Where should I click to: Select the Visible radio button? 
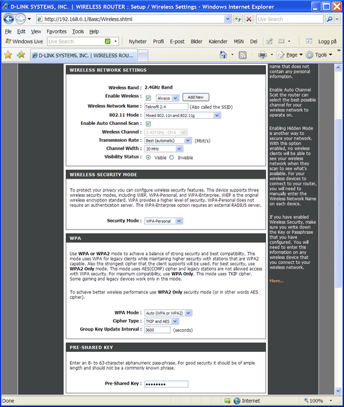pos(148,157)
